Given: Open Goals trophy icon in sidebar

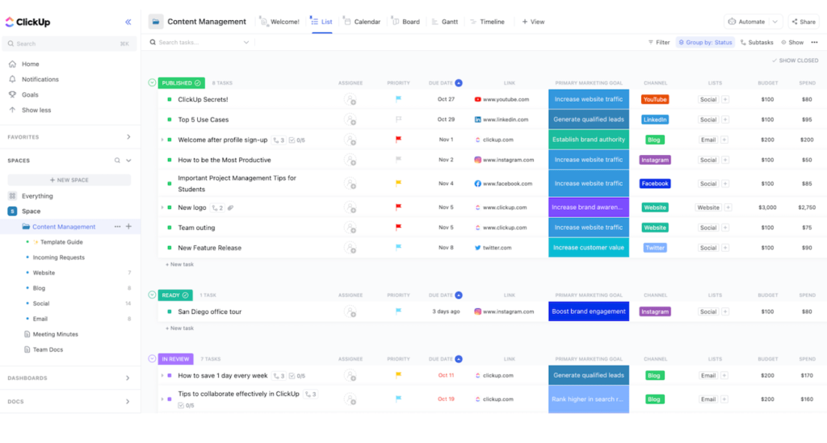Looking at the screenshot, I should (x=12, y=94).
